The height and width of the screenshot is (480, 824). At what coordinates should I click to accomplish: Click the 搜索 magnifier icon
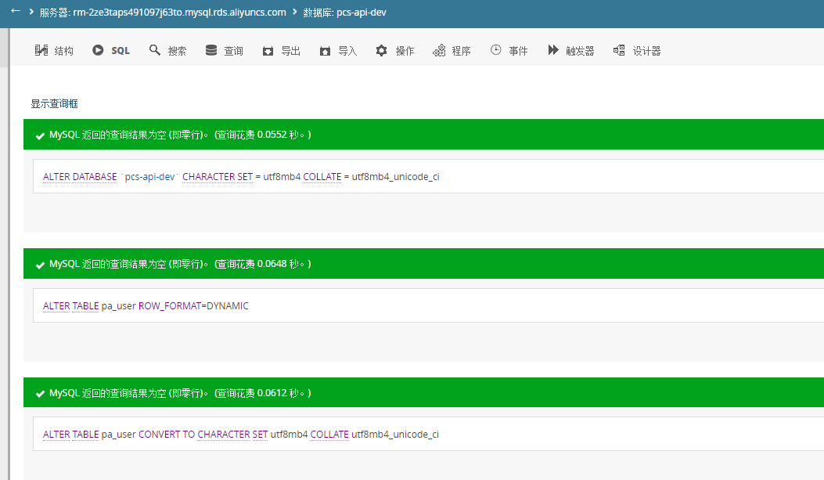pyautogui.click(x=154, y=50)
